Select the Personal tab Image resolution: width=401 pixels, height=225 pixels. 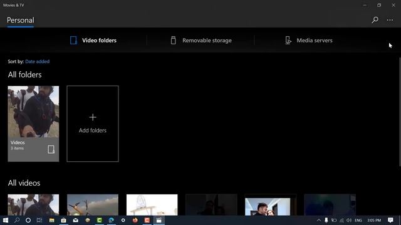click(x=21, y=20)
